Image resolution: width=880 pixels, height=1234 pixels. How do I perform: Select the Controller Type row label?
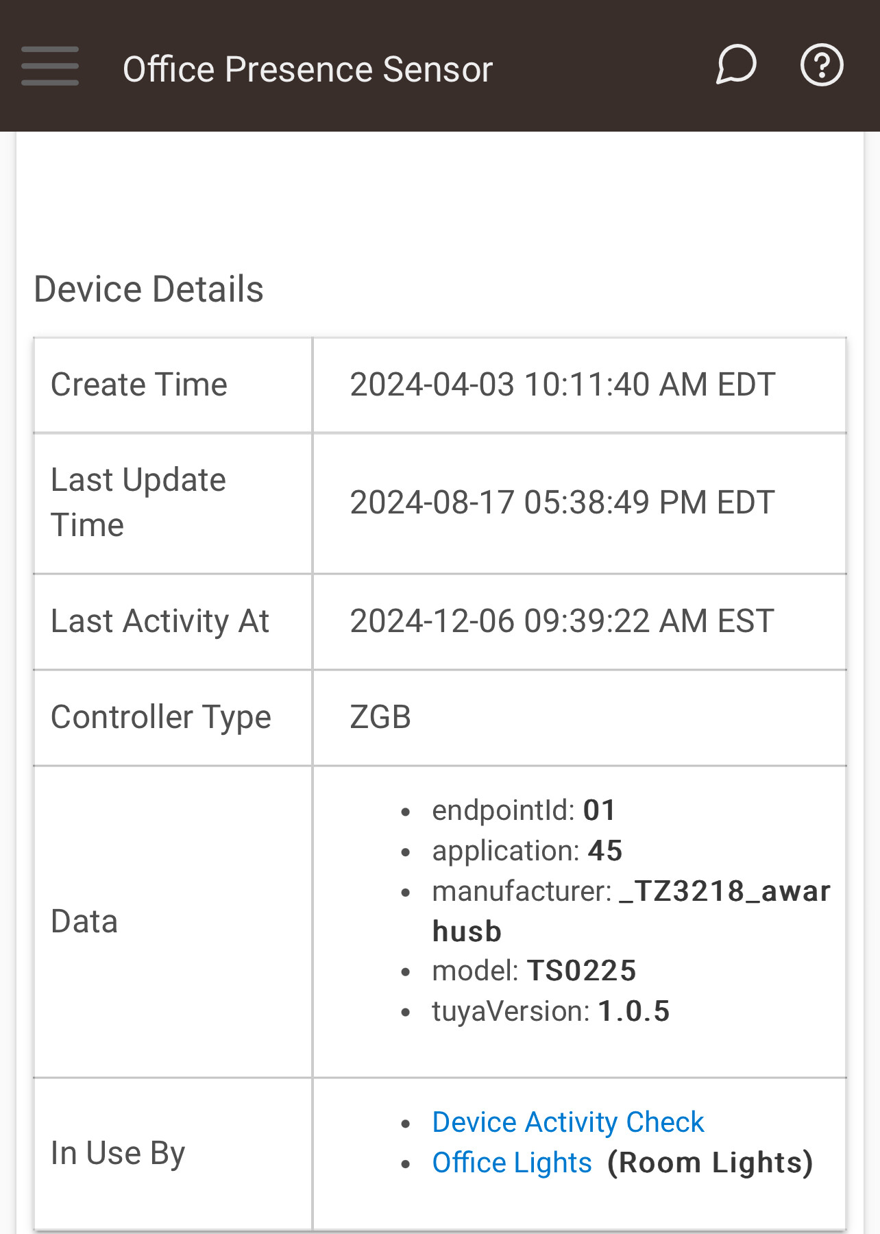161,717
